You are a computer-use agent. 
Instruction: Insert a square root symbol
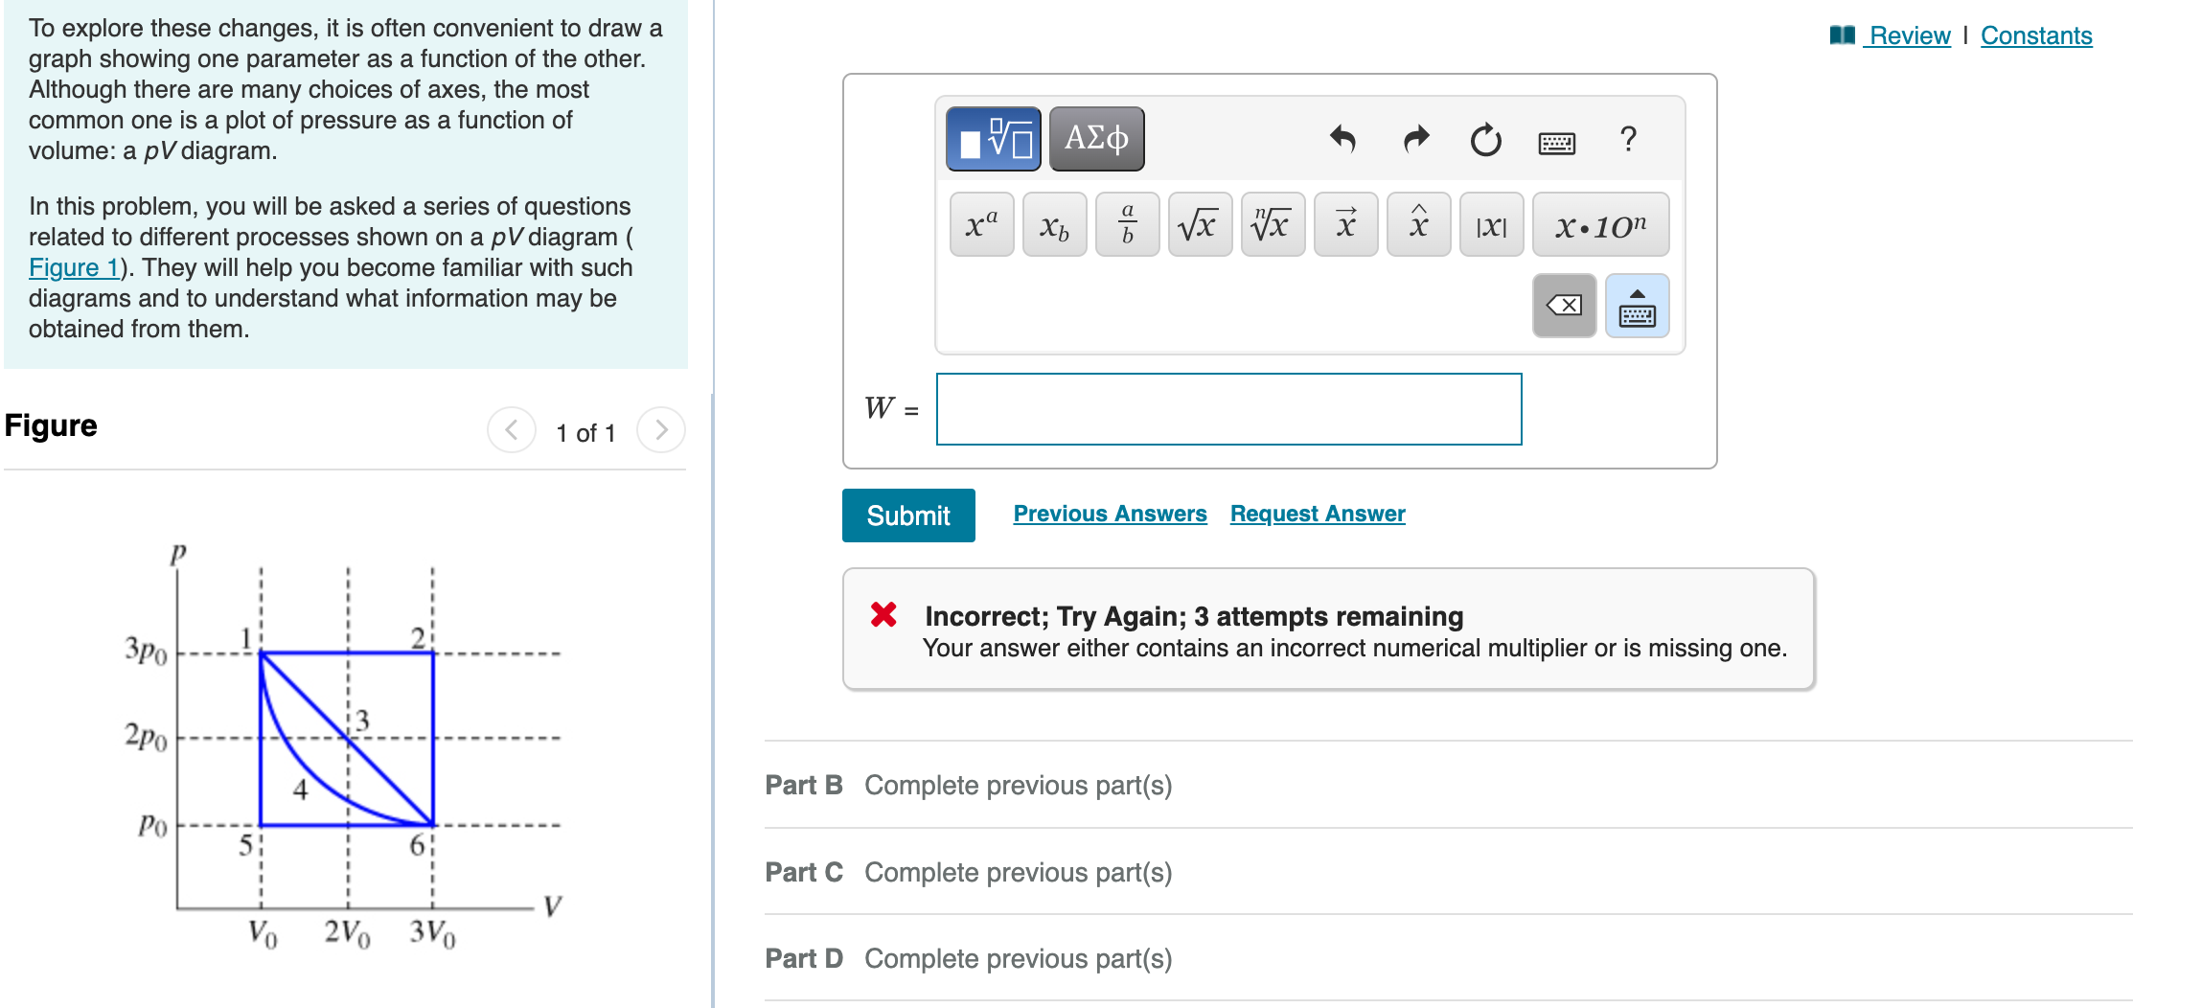(x=1199, y=224)
